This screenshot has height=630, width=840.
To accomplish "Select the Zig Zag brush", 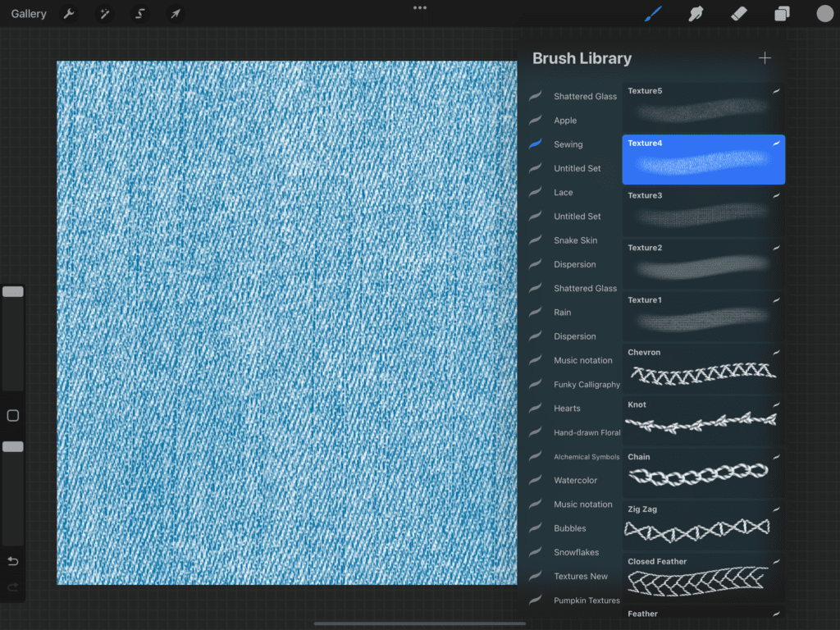I will tap(703, 525).
